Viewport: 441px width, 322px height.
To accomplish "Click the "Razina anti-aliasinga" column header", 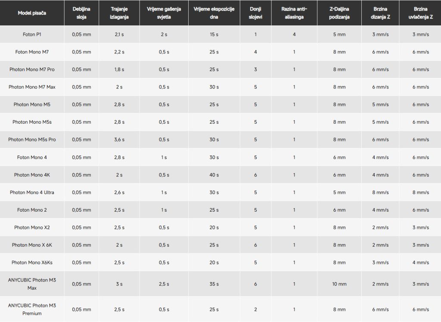I will coord(294,13).
